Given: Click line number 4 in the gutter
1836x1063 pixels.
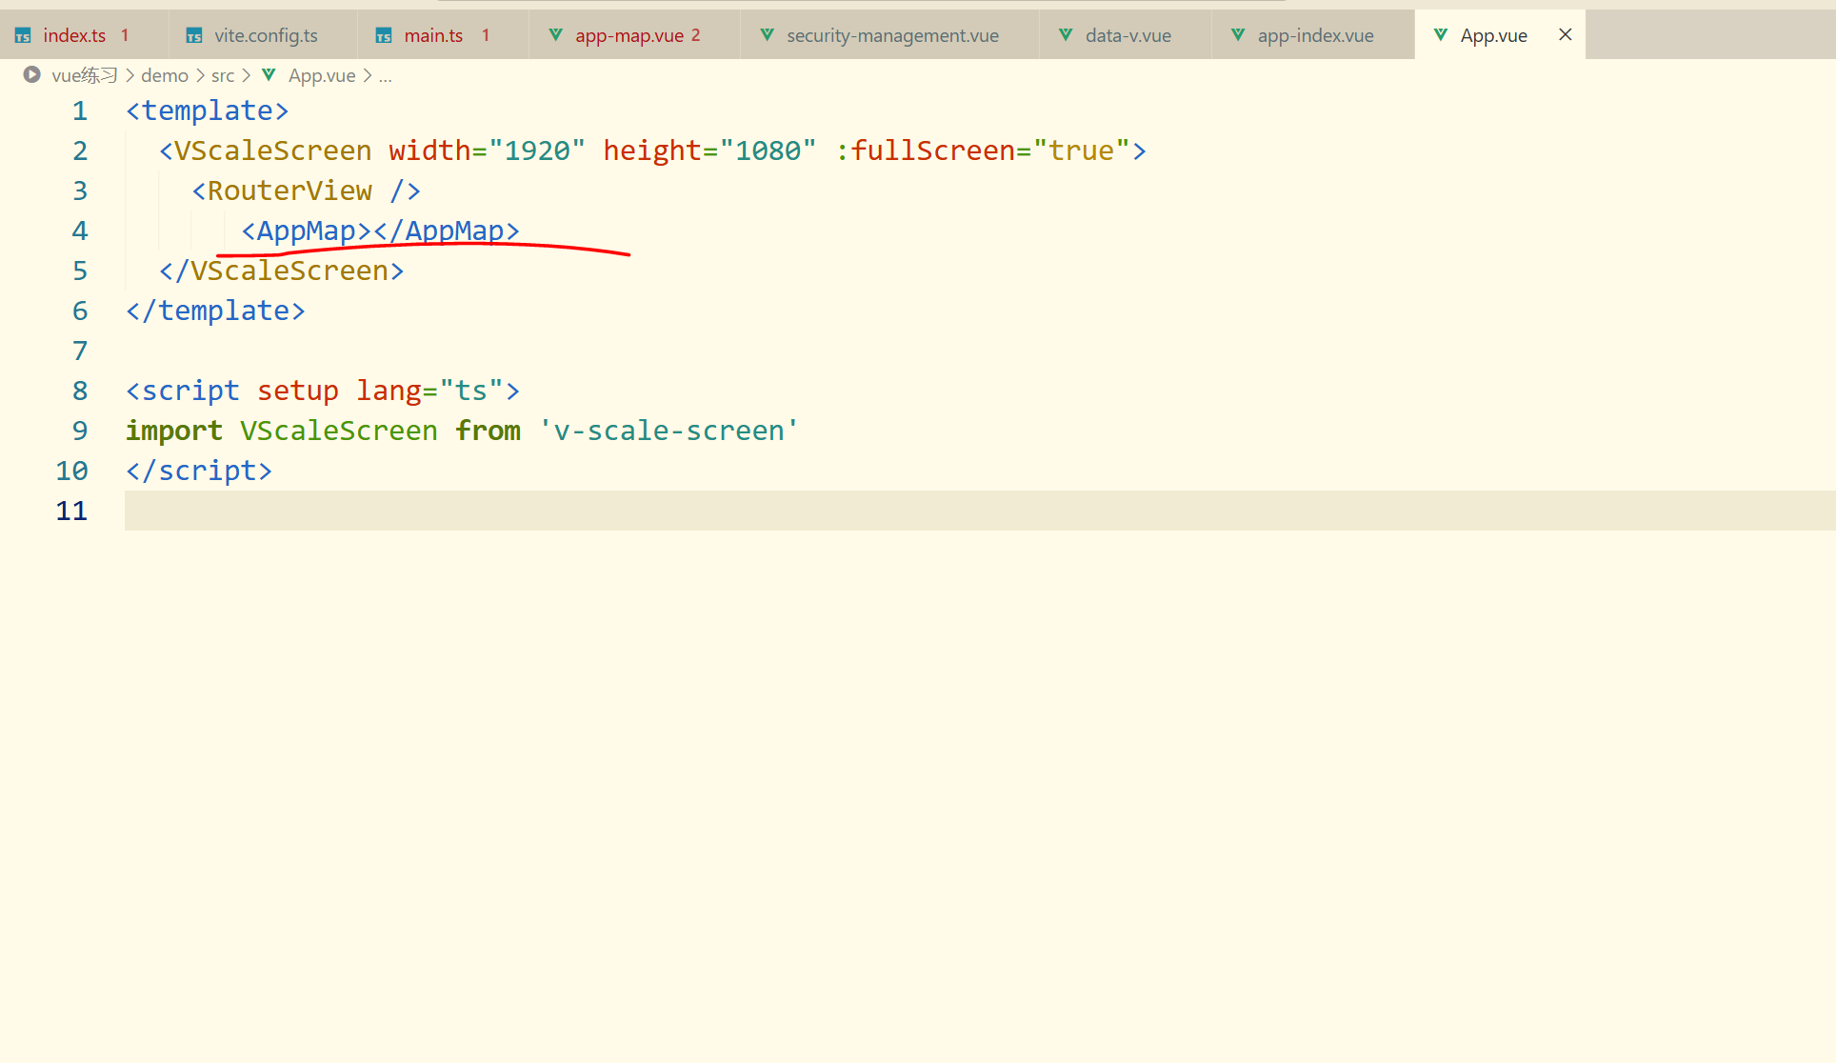Looking at the screenshot, I should point(80,231).
